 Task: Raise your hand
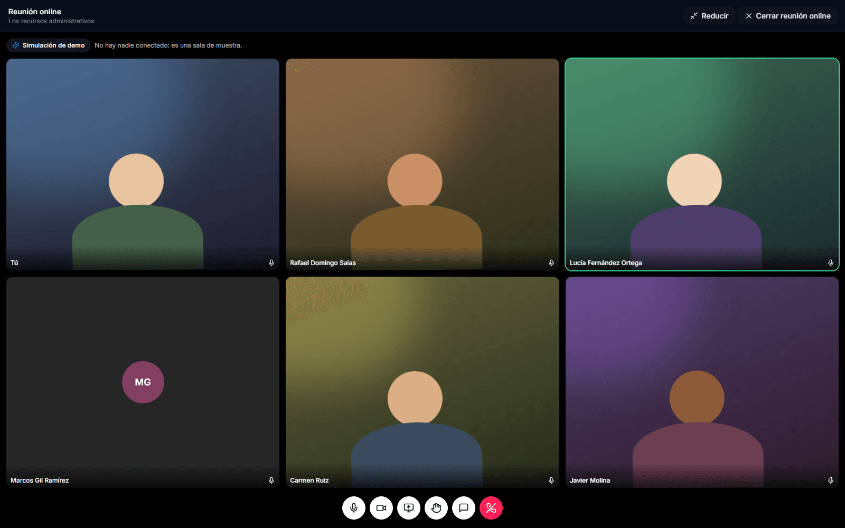pyautogui.click(x=436, y=508)
